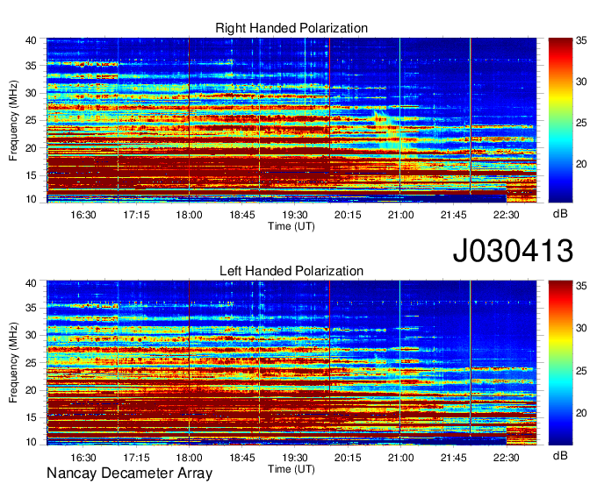Click the Right Handed Polarization spectrogram image
This screenshot has width=597, height=484.
(x=291, y=120)
